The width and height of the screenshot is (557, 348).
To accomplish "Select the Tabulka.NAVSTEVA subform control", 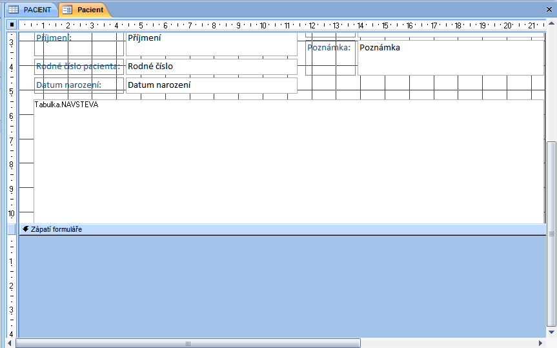I will tap(289, 162).
